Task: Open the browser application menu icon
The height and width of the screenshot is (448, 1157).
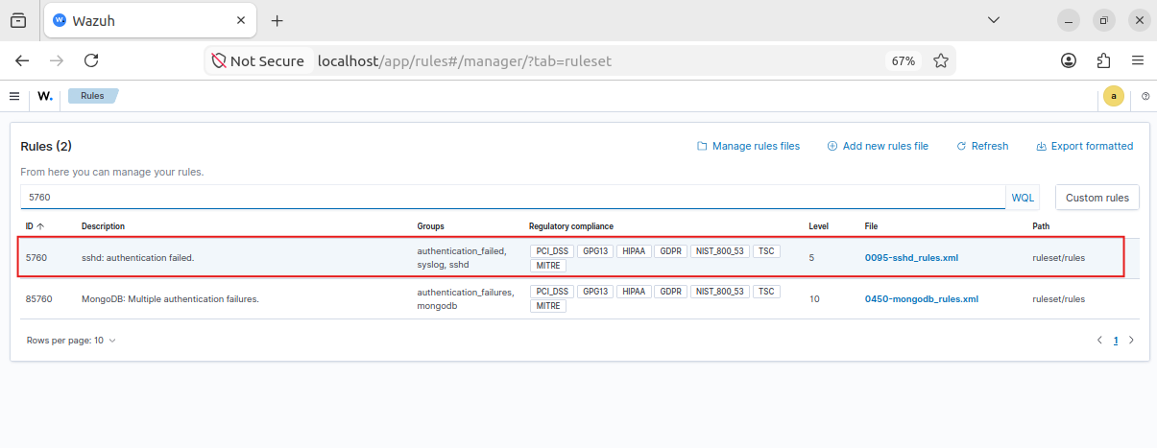Action: (x=1138, y=60)
